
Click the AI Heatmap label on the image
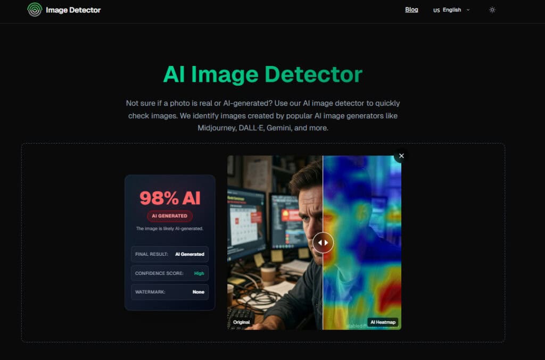click(383, 322)
